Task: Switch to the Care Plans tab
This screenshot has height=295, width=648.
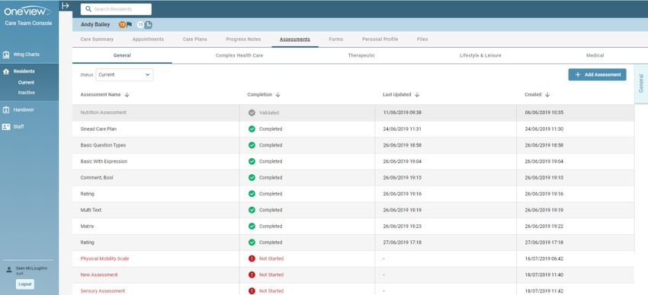Action: (195, 39)
